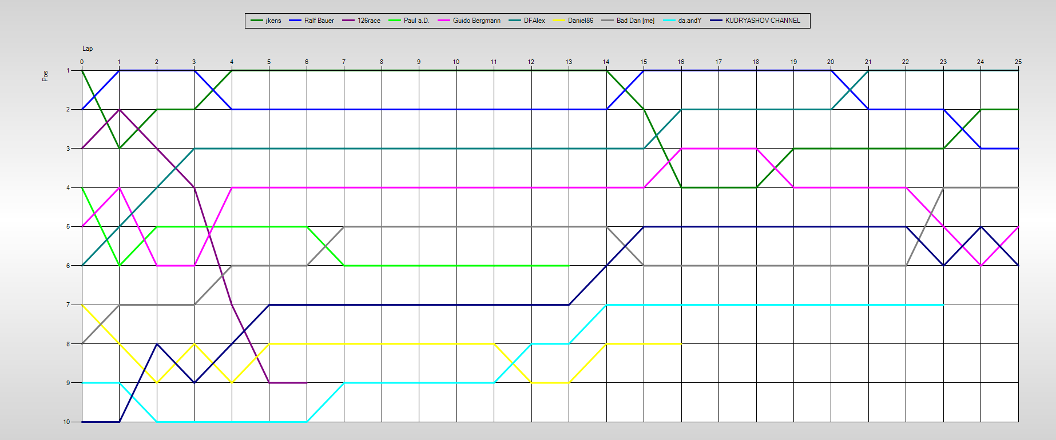Image resolution: width=1056 pixels, height=440 pixels.
Task: Click the cyan da.andY legend swatch
Action: click(x=669, y=21)
